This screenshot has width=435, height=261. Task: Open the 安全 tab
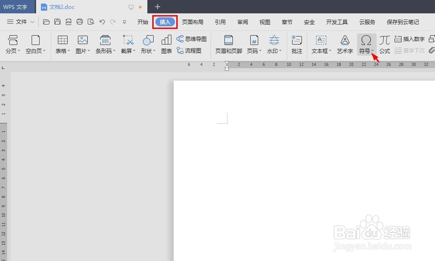pos(309,22)
